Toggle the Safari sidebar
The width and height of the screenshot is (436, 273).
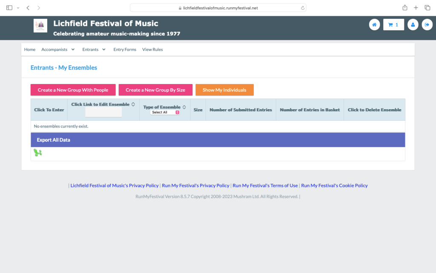click(x=9, y=8)
